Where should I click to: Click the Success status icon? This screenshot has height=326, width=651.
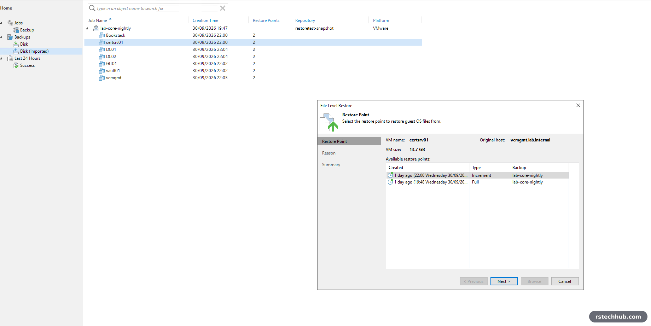16,65
